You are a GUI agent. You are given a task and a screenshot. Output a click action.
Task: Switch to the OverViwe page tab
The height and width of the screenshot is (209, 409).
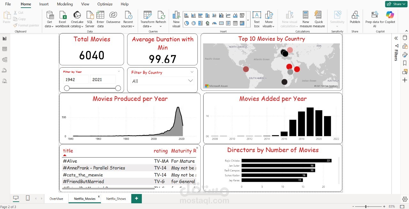(x=56, y=198)
